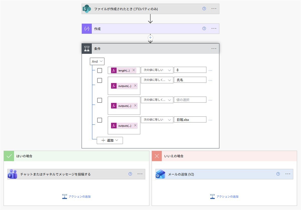
Task: Open more options for the 条件 card
Action: click(214, 49)
